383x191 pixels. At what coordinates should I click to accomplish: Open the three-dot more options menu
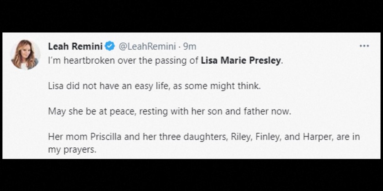click(x=364, y=46)
